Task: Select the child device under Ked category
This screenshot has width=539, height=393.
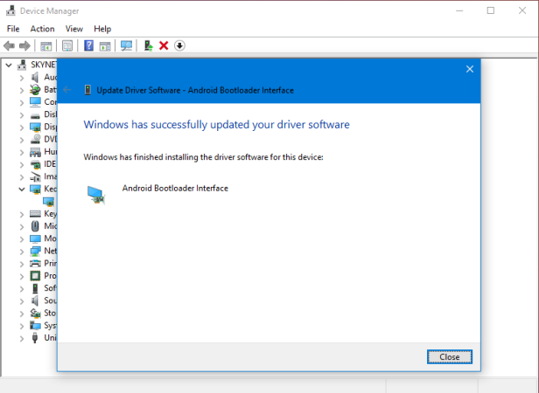Action: (x=48, y=202)
